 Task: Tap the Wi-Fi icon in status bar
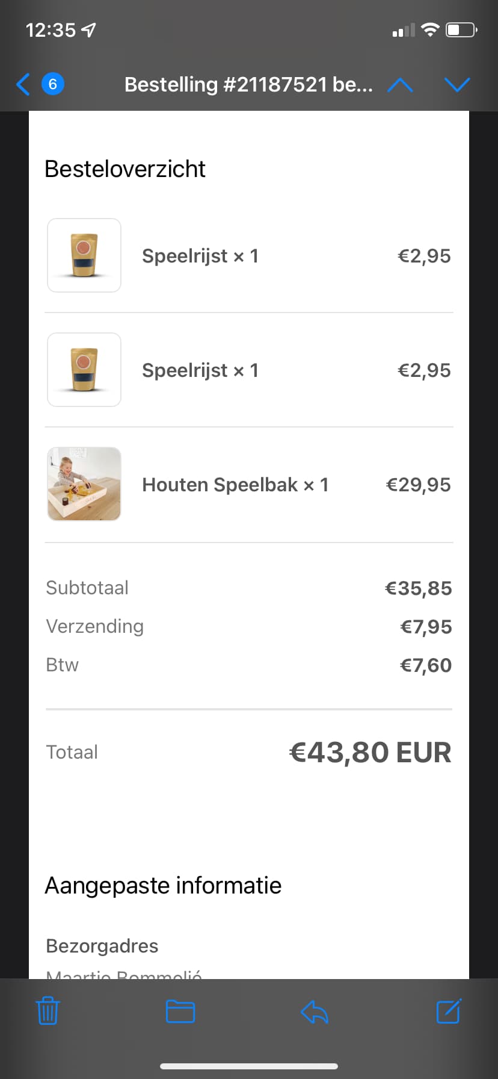(x=430, y=30)
